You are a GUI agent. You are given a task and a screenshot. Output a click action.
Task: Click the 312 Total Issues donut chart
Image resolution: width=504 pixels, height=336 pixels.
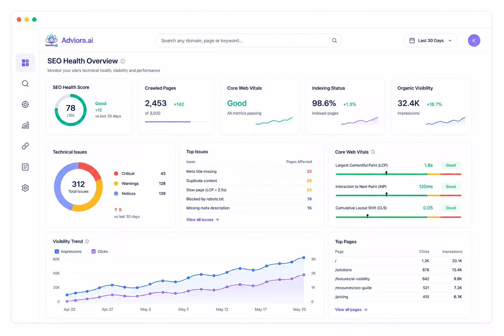tap(78, 187)
